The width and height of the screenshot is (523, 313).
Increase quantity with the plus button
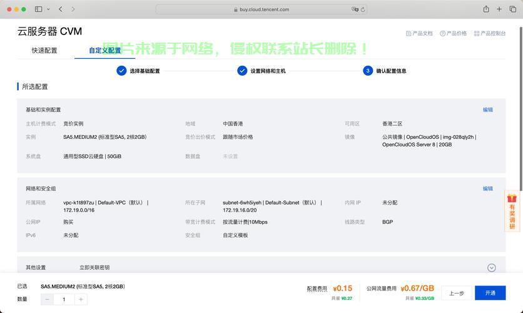coord(81,299)
